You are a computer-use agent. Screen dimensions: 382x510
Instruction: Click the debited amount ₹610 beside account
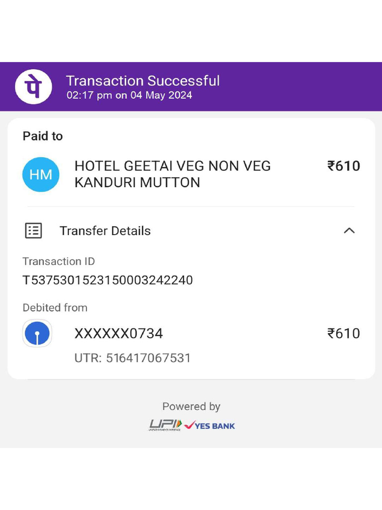(x=343, y=333)
